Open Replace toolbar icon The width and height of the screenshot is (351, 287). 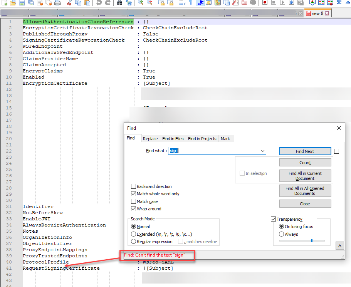pos(128,2)
